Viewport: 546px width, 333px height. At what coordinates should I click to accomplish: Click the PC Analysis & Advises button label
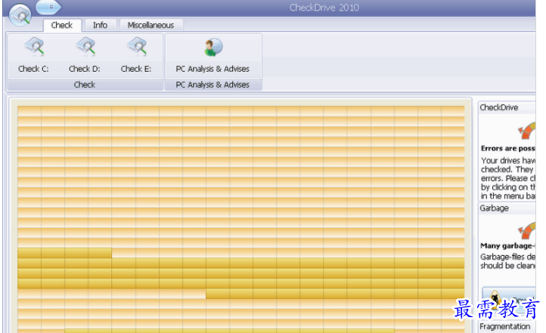(x=213, y=69)
